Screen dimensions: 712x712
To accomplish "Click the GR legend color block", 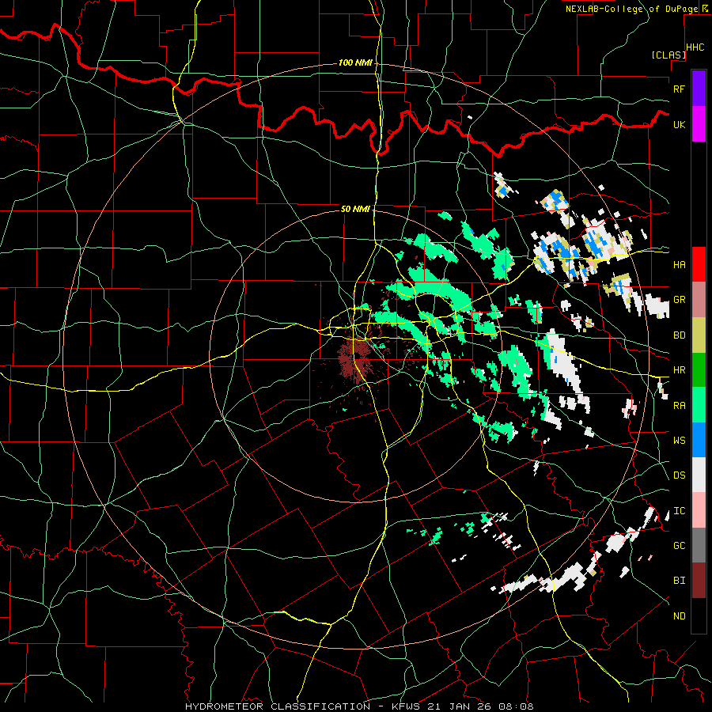I will pos(699,299).
